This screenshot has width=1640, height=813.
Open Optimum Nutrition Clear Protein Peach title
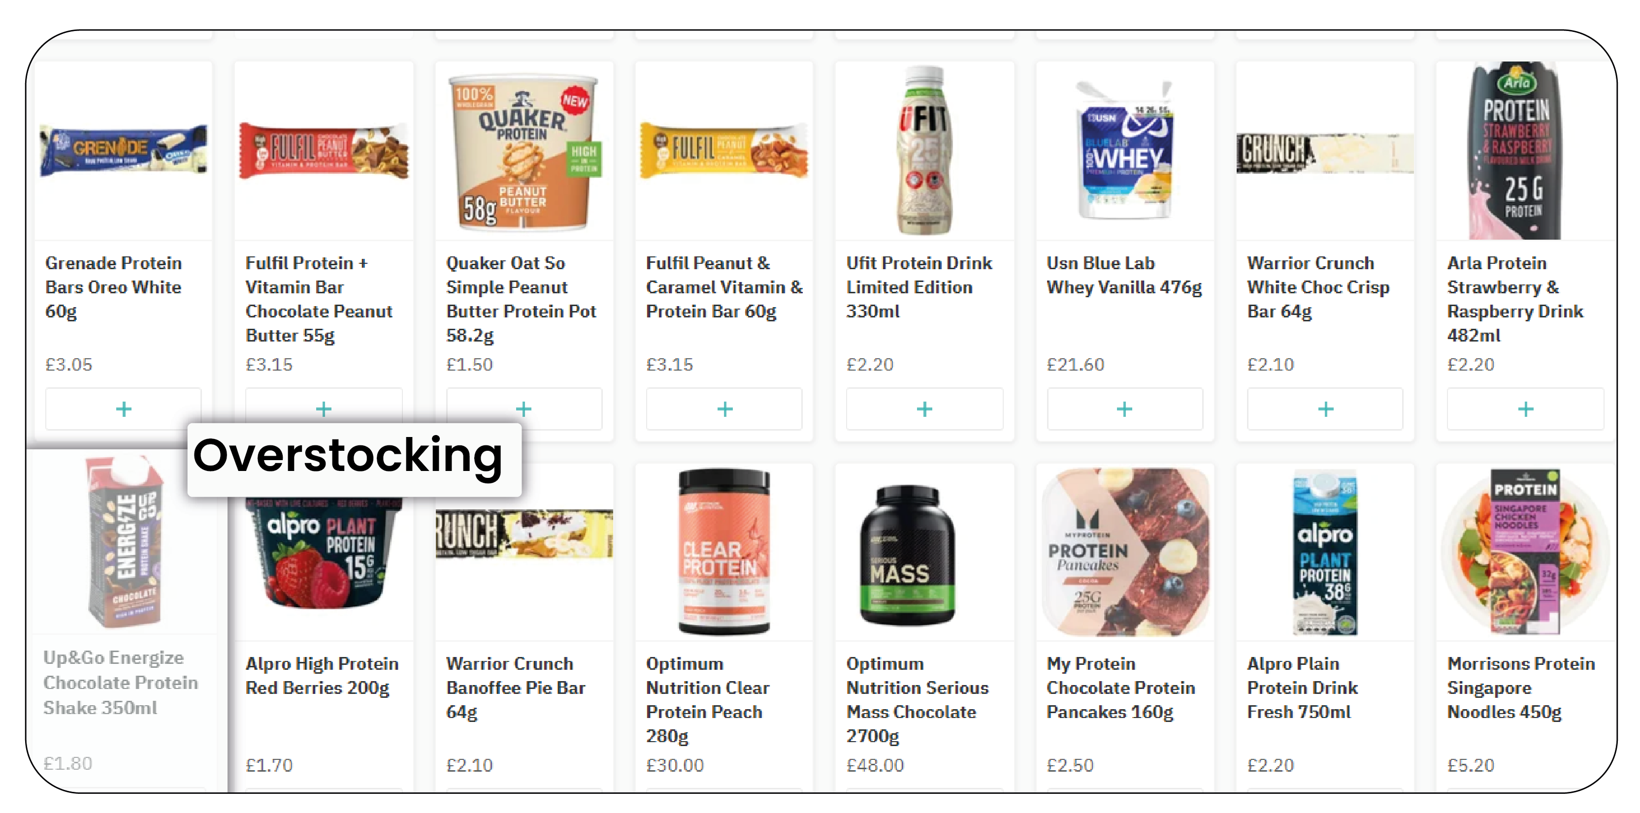coord(707,700)
